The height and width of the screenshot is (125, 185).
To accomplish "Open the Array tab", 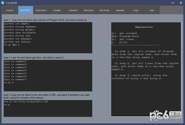I will 136,10.
